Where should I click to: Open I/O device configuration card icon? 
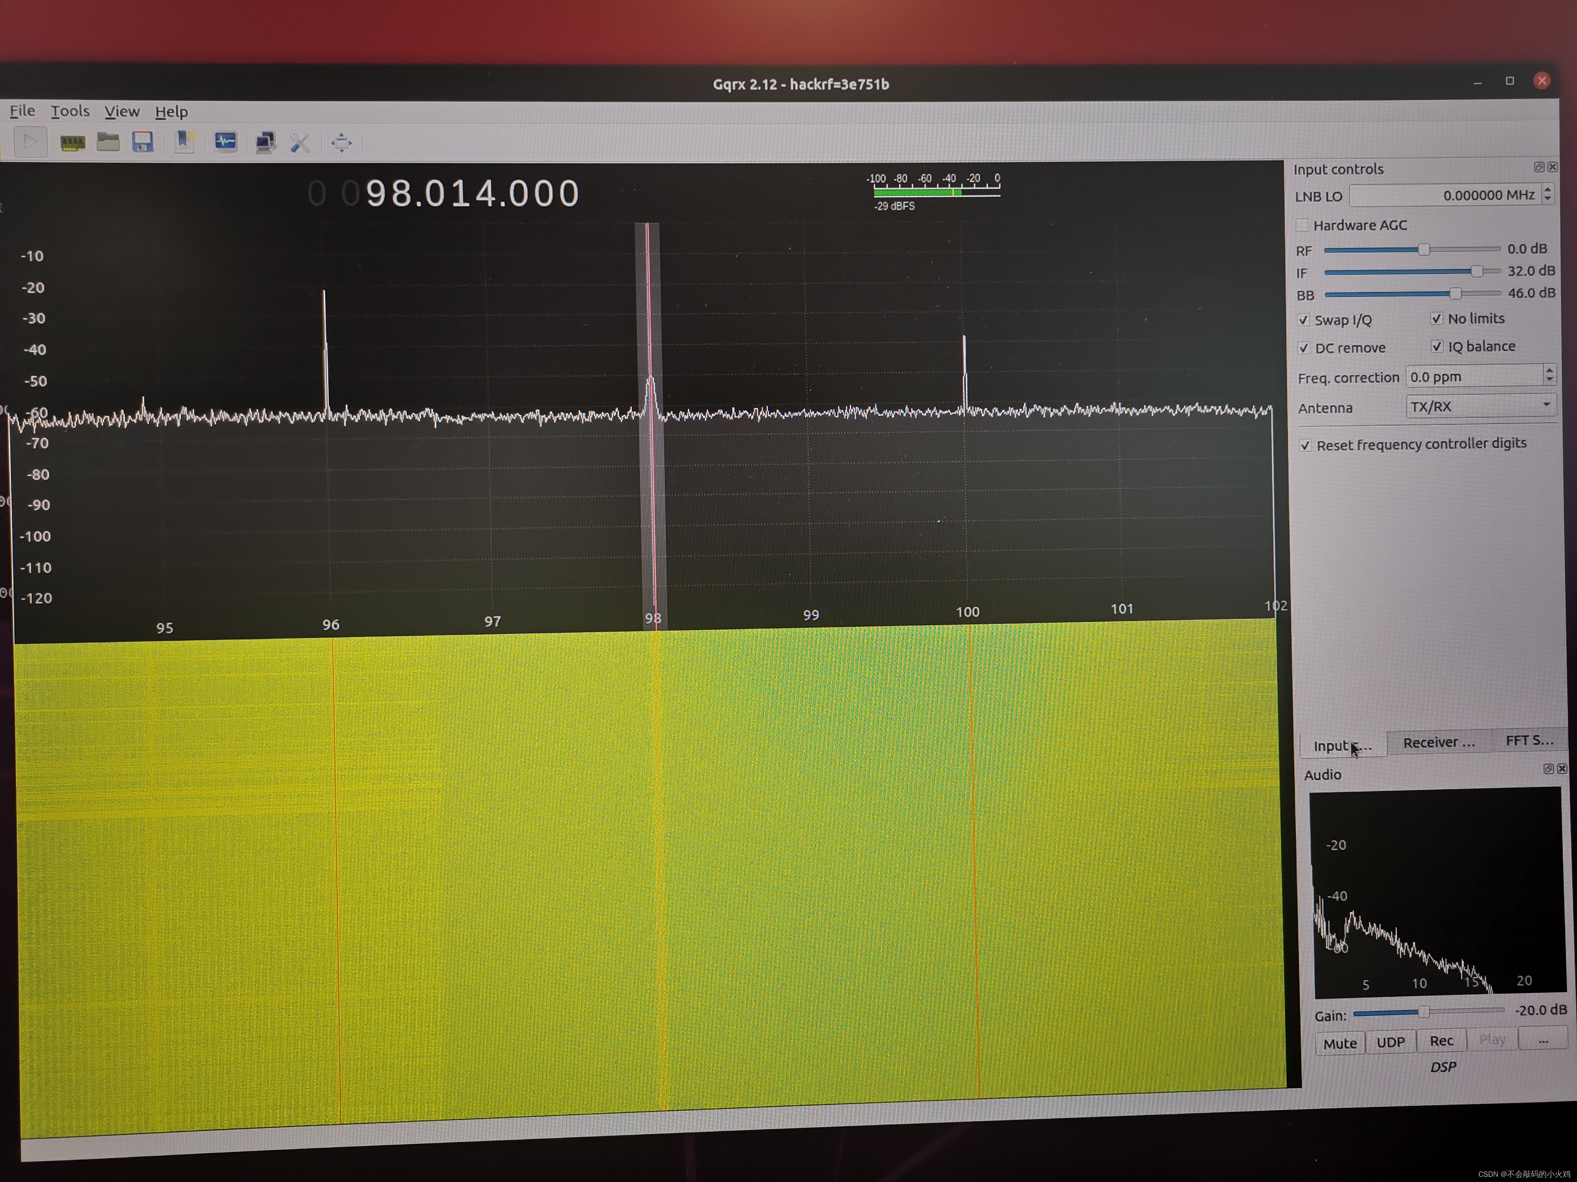[x=72, y=143]
